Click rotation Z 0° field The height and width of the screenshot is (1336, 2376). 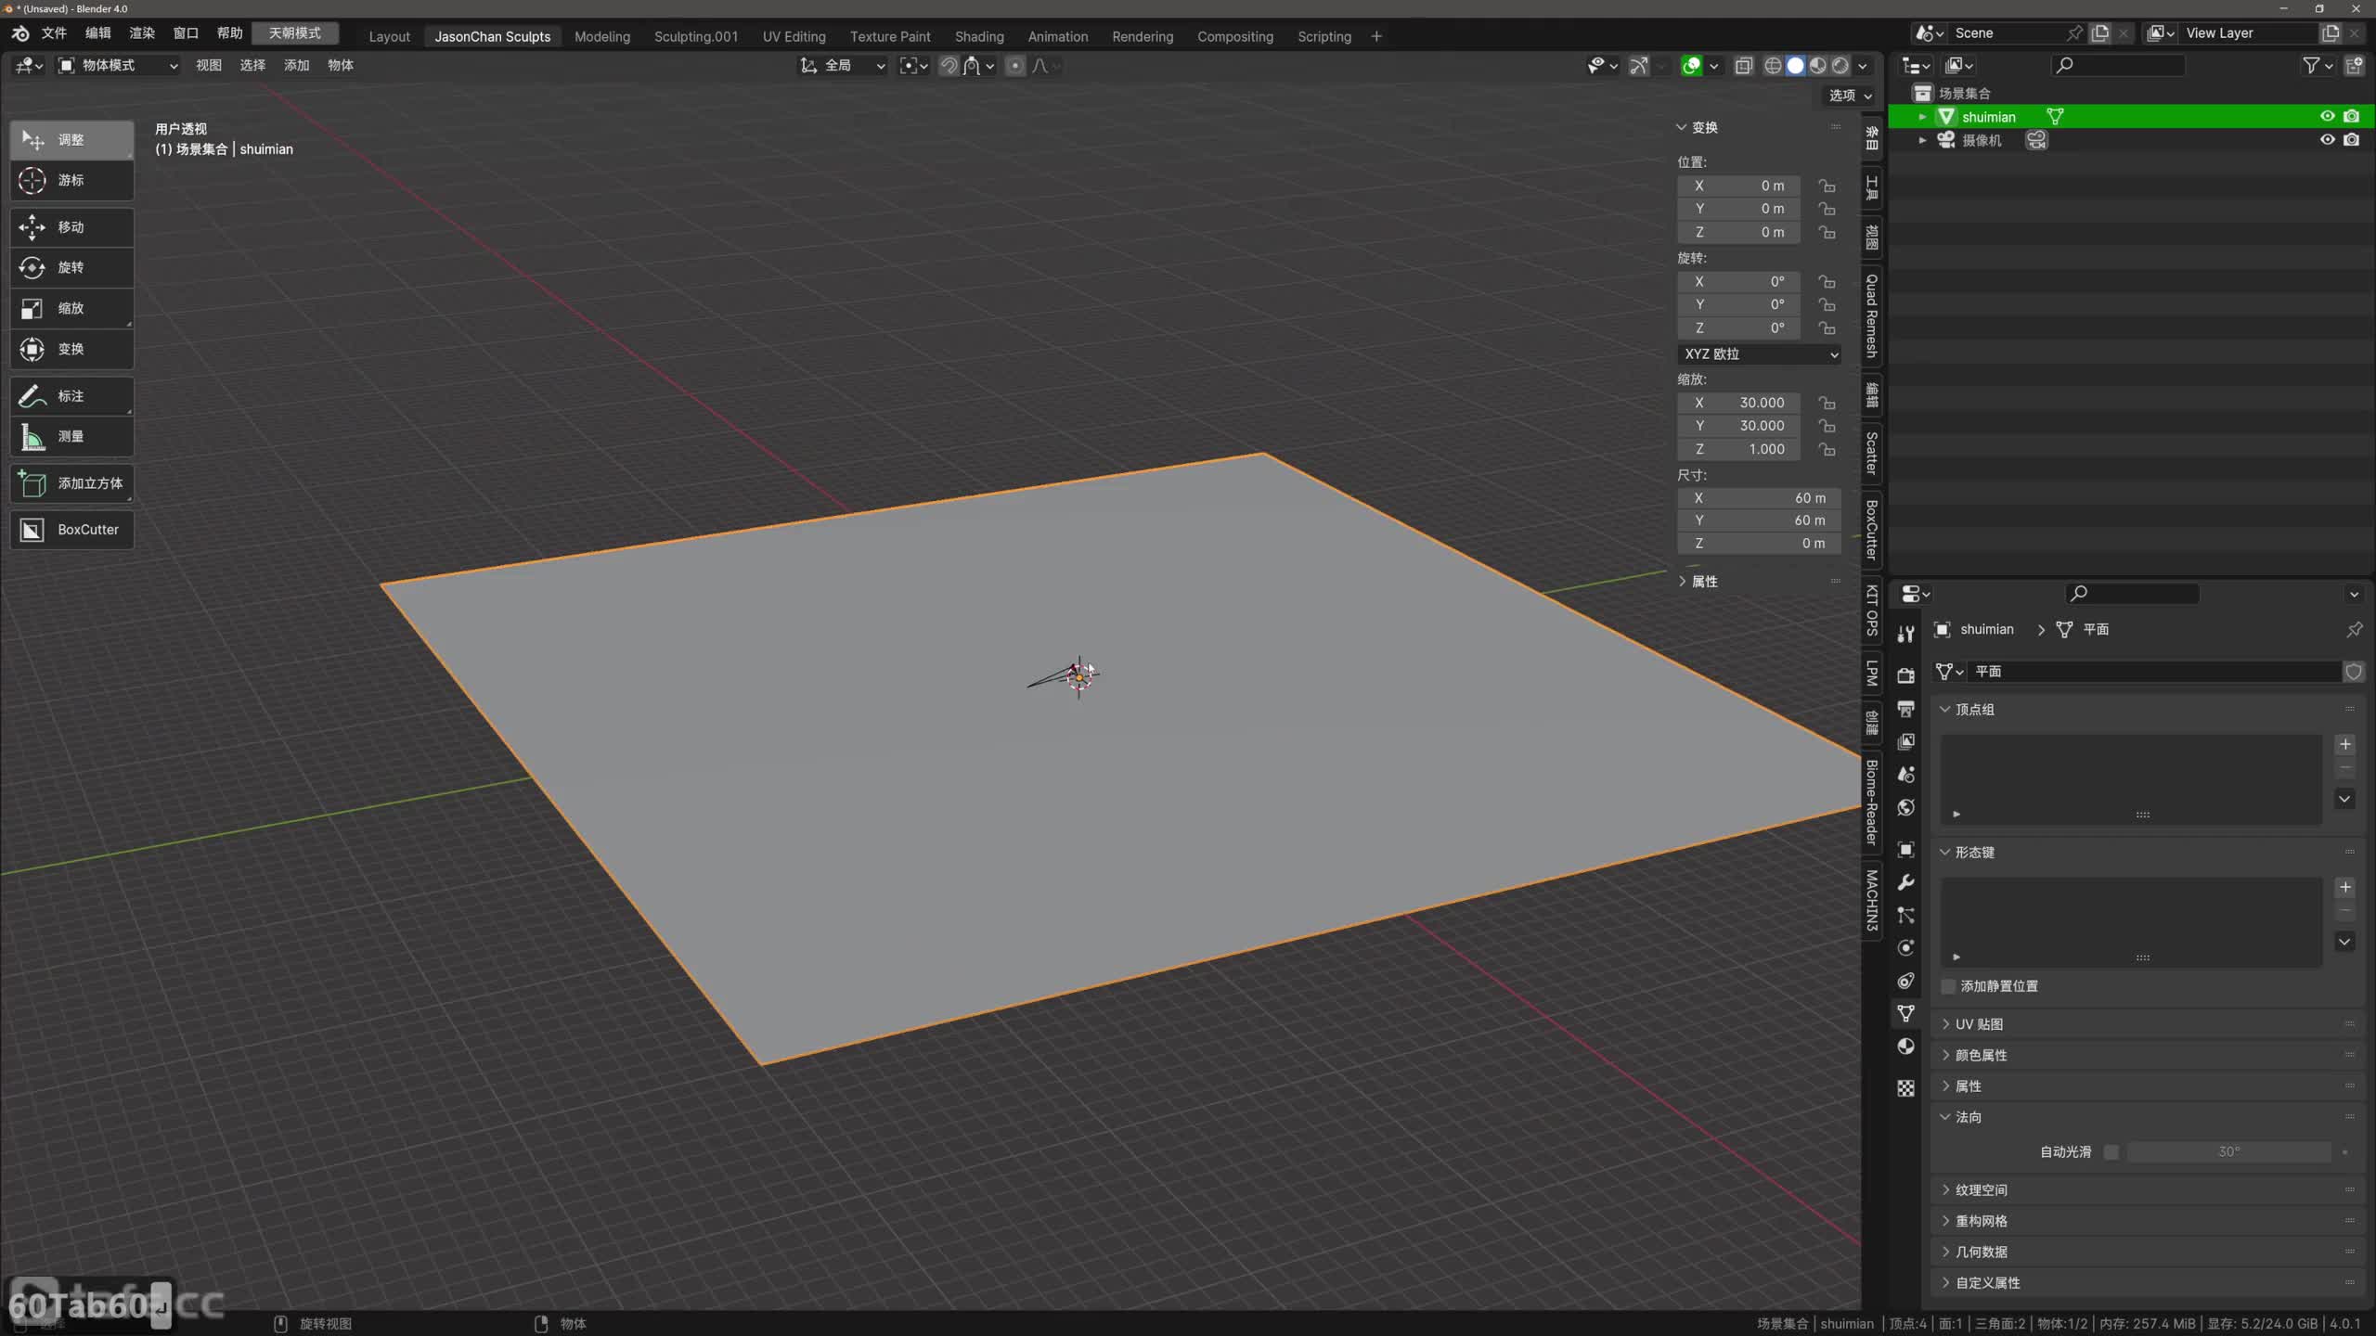[x=1738, y=328]
